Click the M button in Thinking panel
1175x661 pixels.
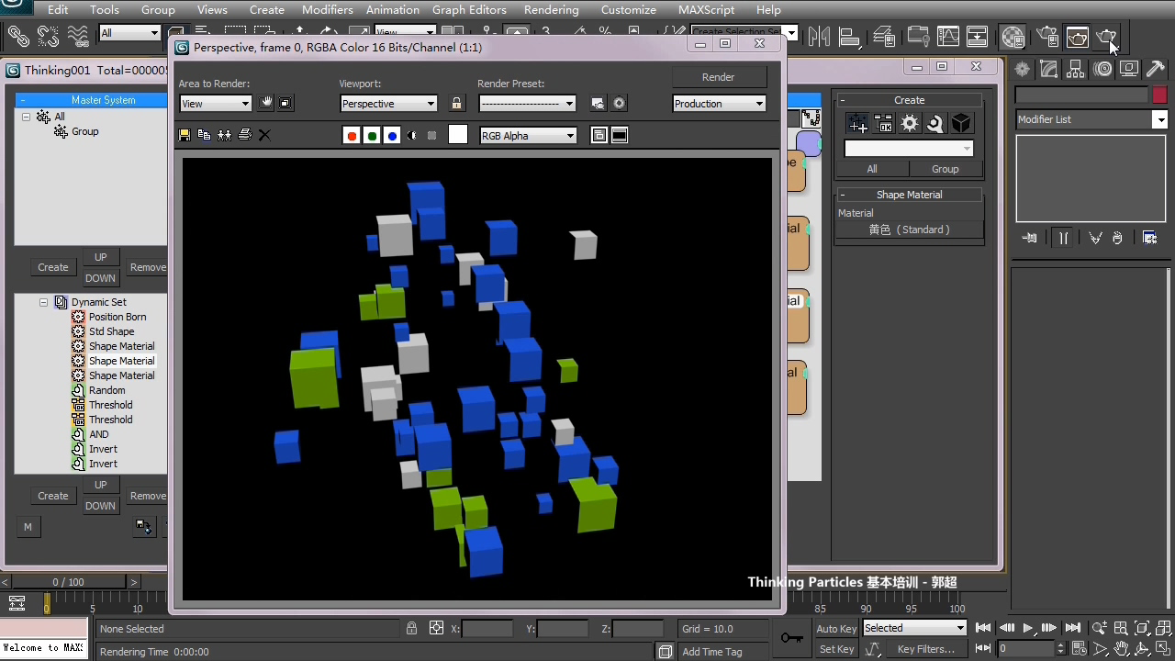tap(28, 527)
